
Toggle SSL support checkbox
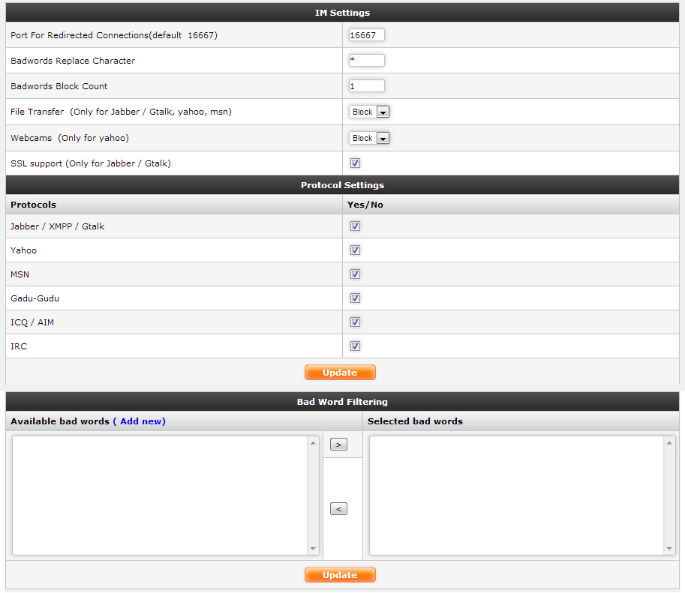(x=356, y=163)
